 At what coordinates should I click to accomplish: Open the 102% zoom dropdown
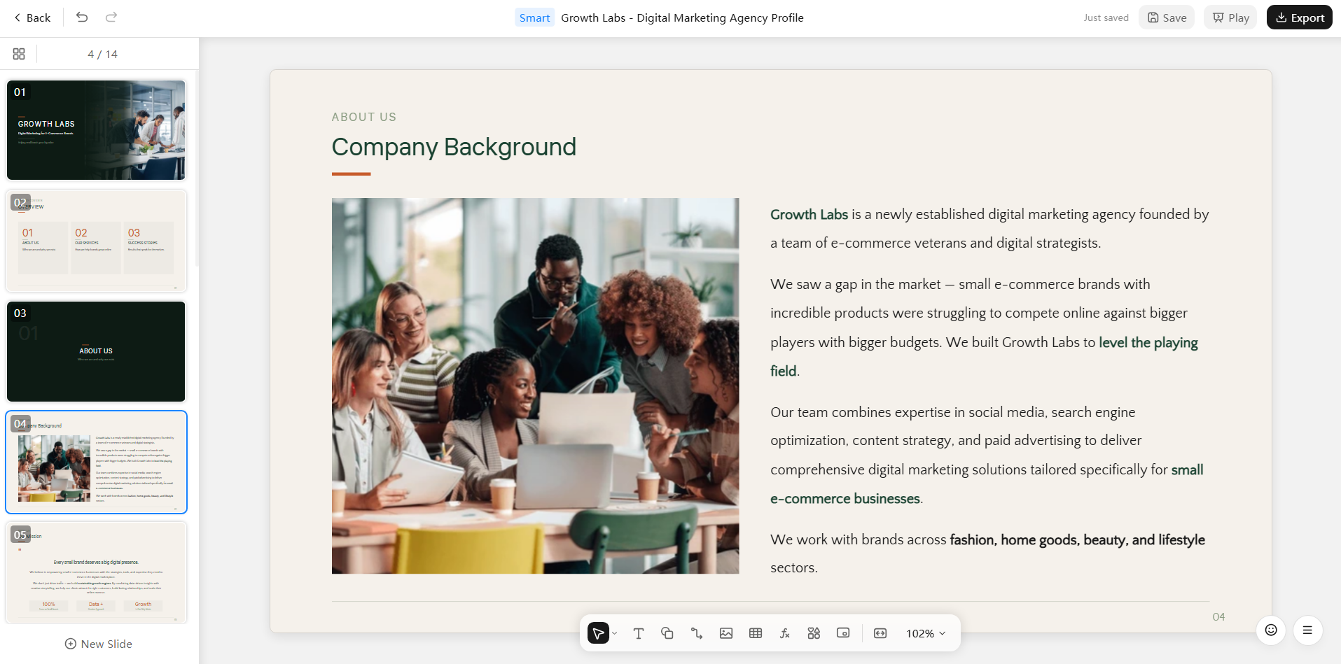[926, 633]
